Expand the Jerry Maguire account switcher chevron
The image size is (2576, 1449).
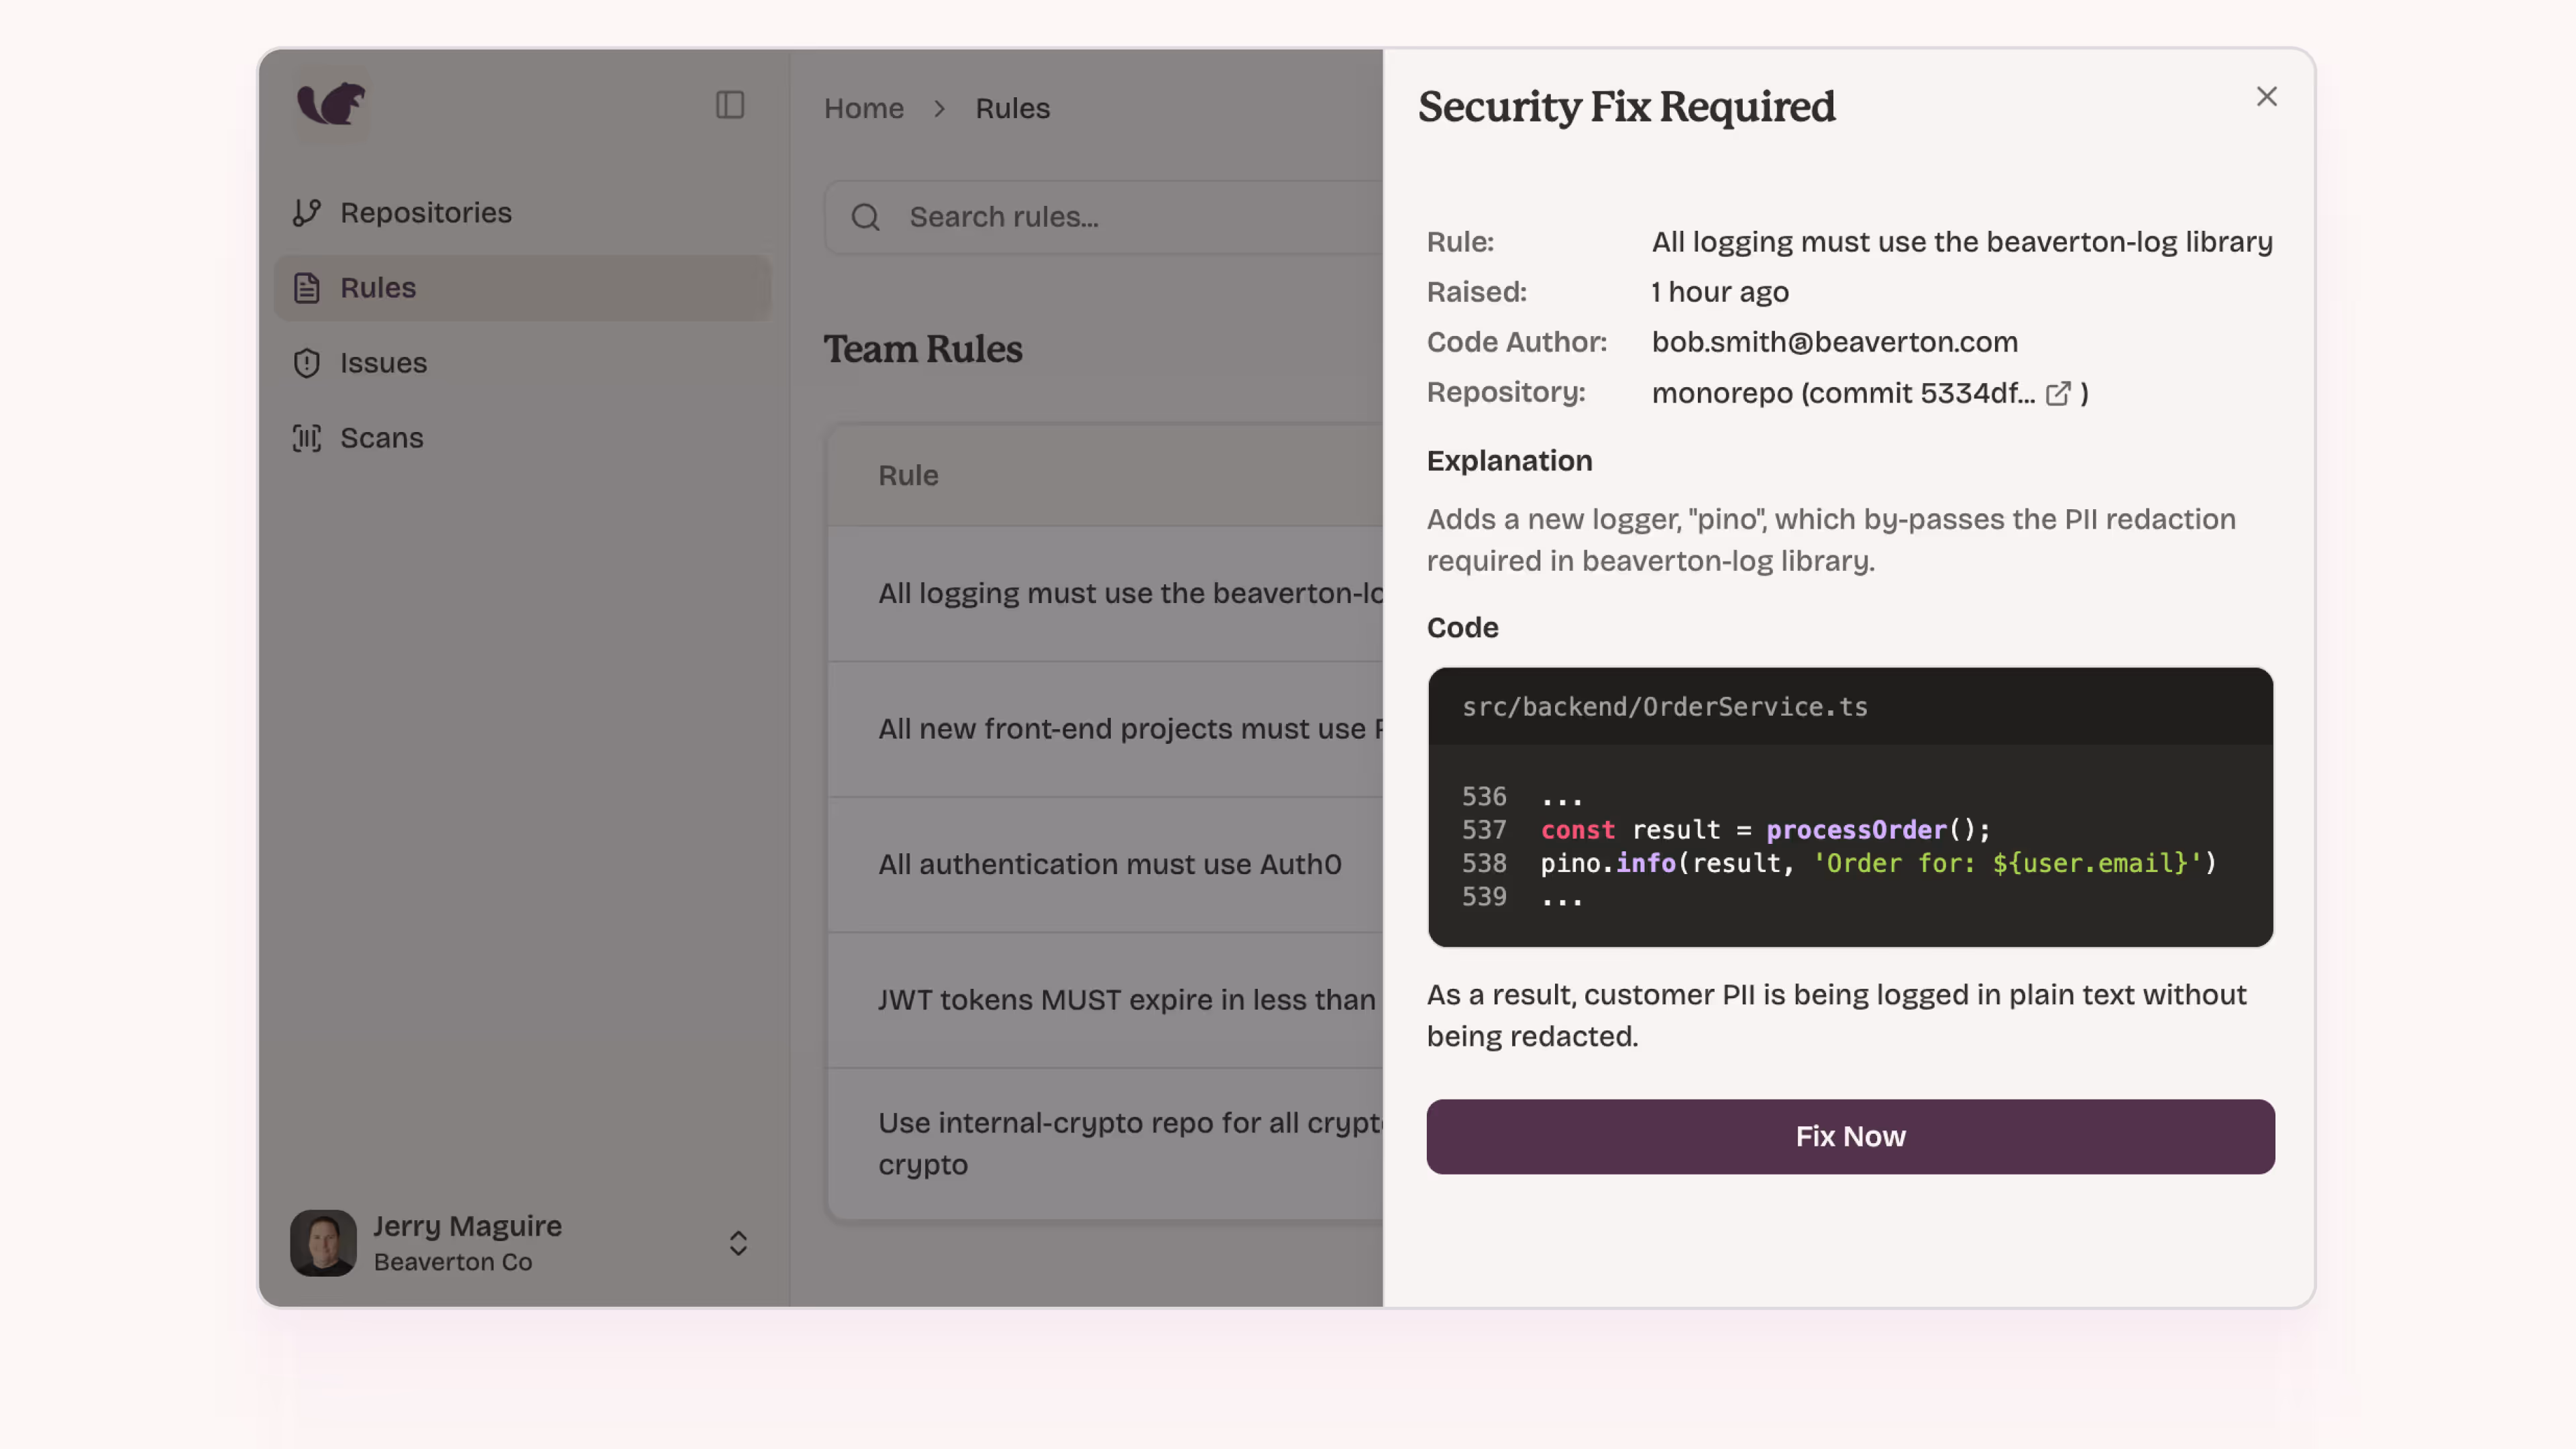tap(738, 1243)
